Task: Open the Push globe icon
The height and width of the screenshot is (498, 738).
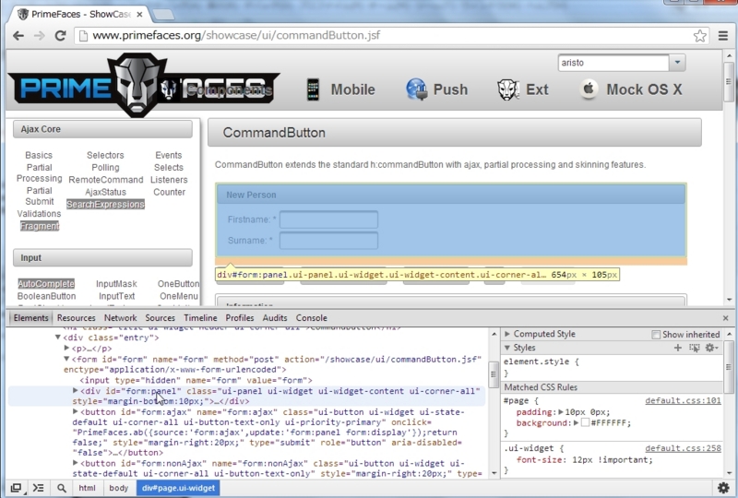Action: [x=417, y=89]
